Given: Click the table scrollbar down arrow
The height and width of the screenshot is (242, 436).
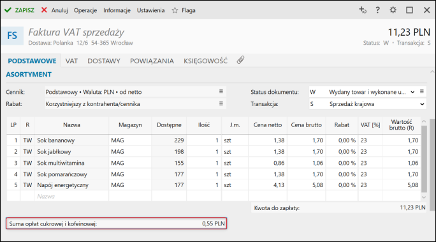Looking at the screenshot, I should tap(424, 197).
